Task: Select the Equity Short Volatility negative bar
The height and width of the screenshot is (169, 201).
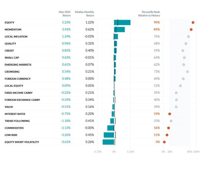Action: click(108, 142)
